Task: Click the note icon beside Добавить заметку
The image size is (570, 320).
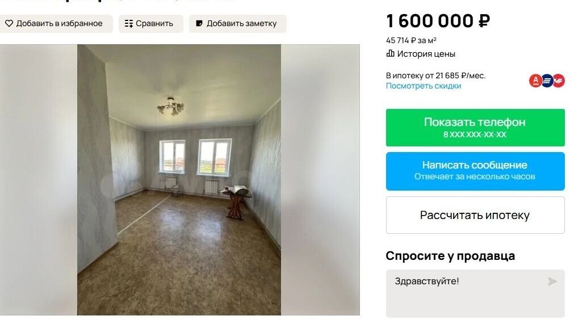Action: click(199, 24)
